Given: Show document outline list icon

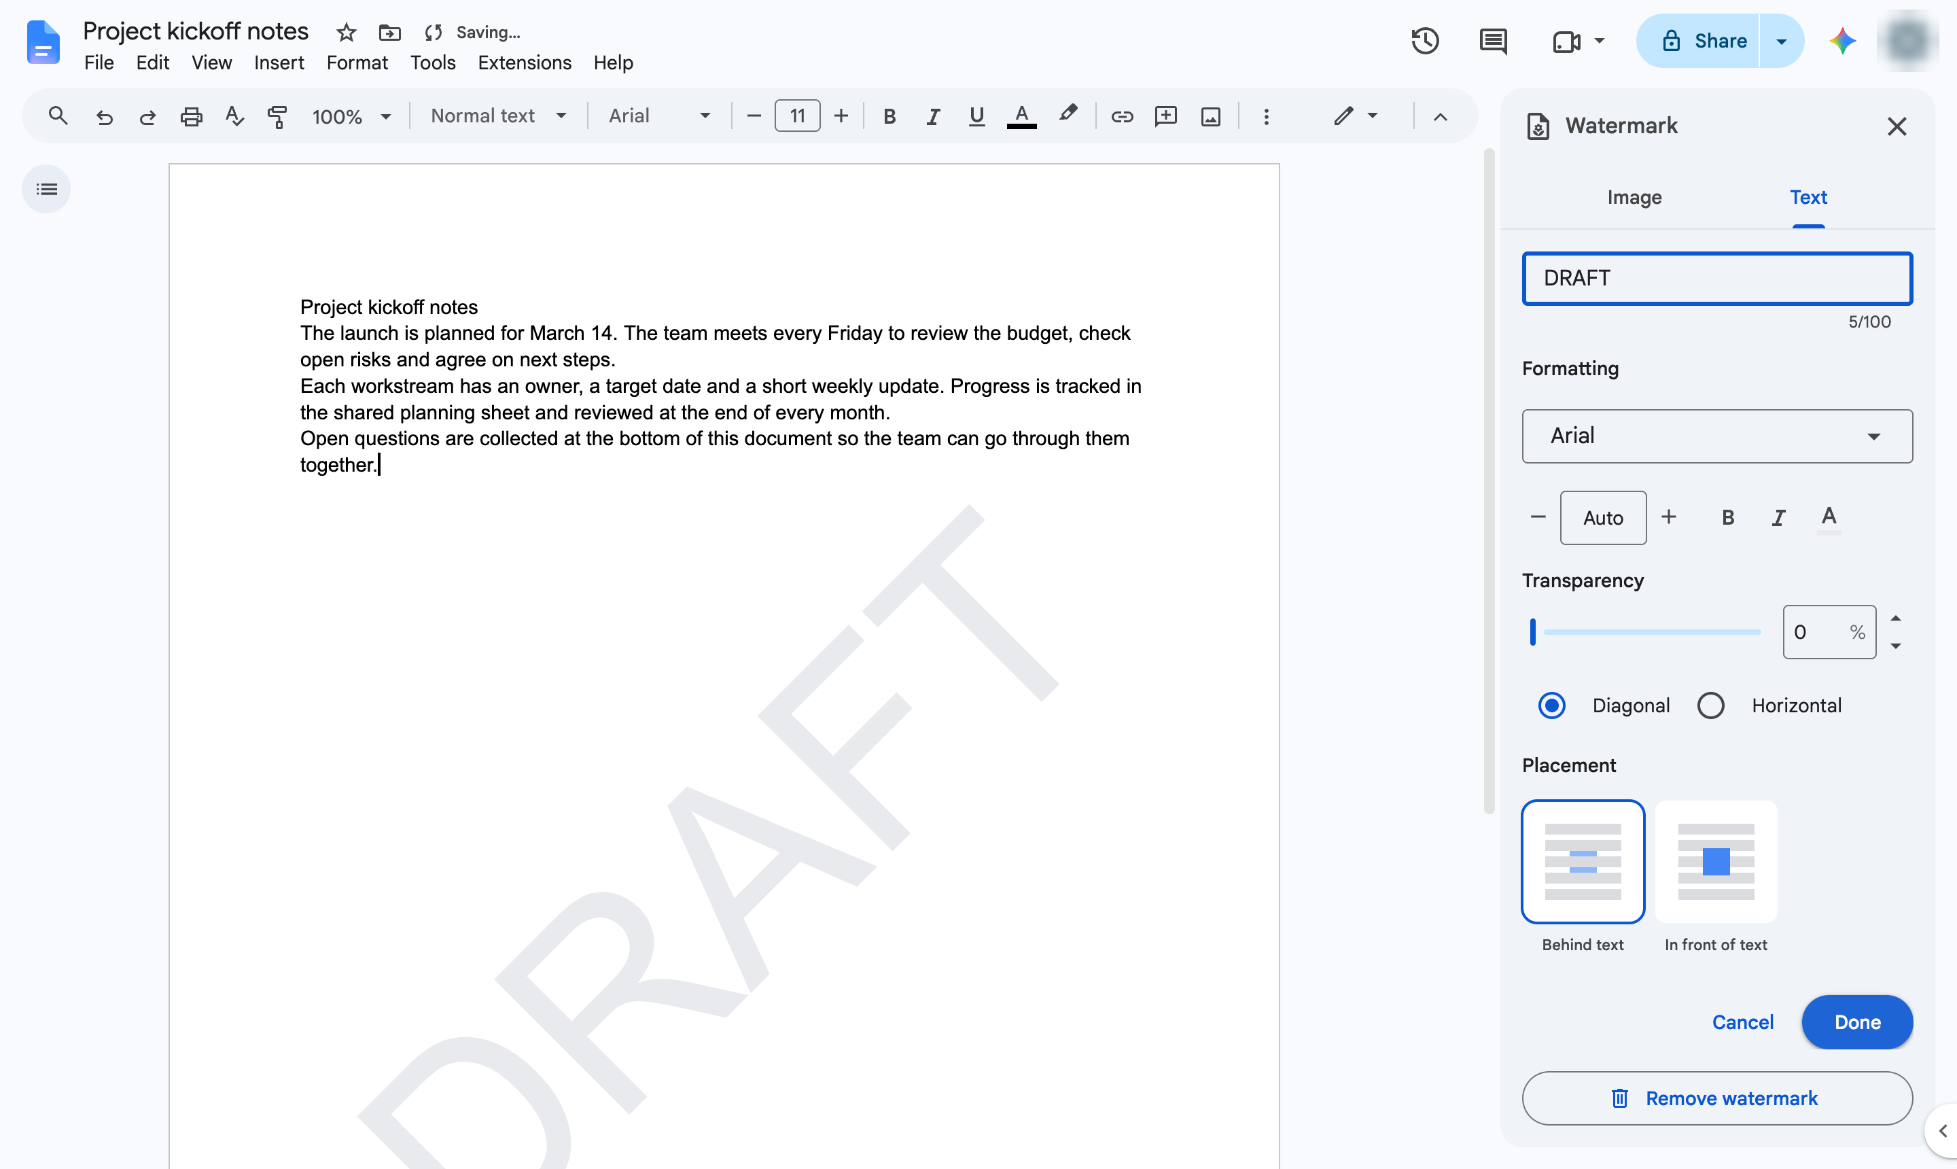Looking at the screenshot, I should [46, 189].
